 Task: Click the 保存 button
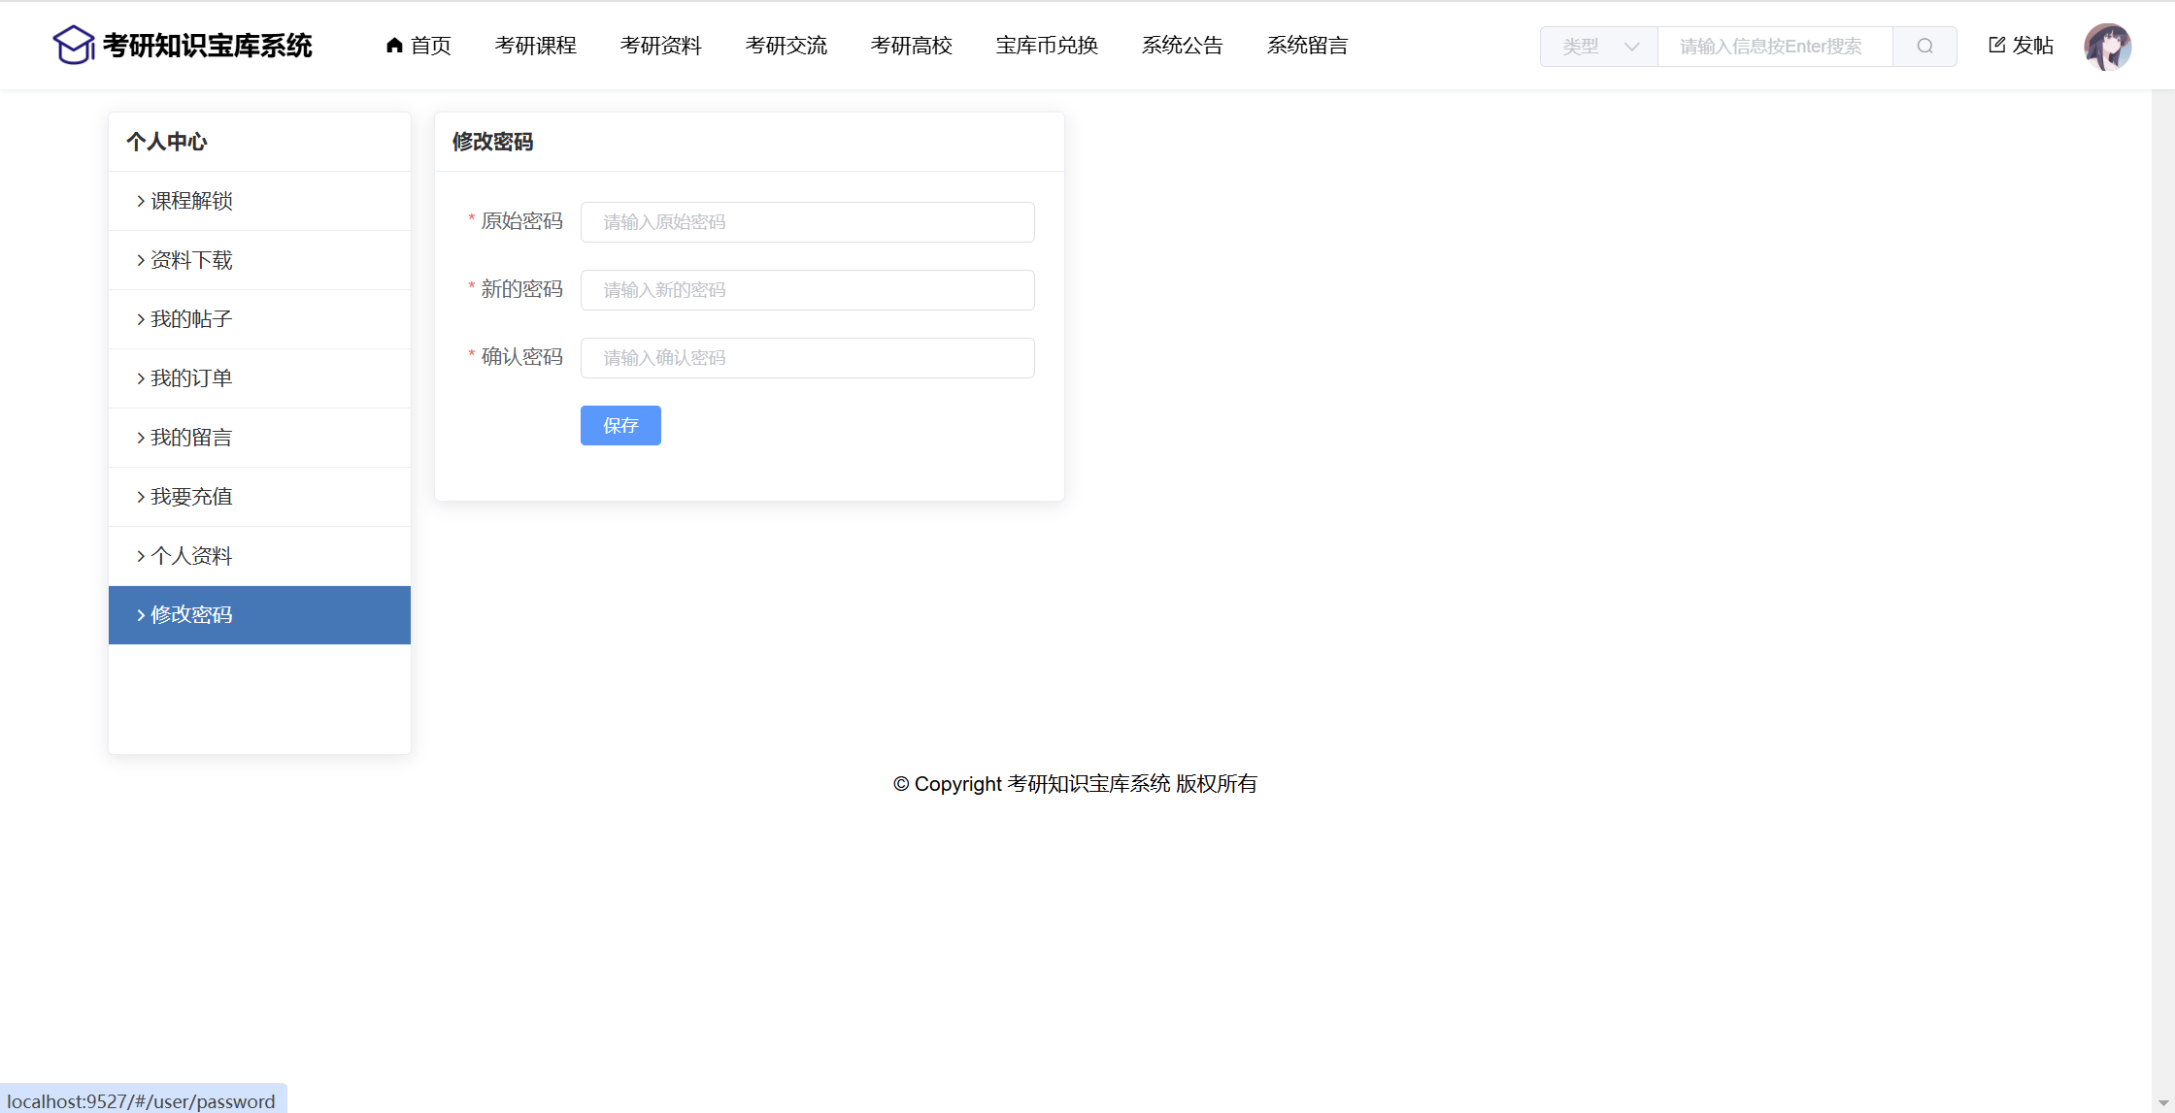[620, 425]
